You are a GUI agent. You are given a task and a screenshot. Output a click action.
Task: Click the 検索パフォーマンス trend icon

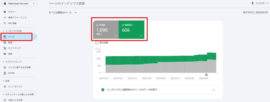click(x=5, y=18)
